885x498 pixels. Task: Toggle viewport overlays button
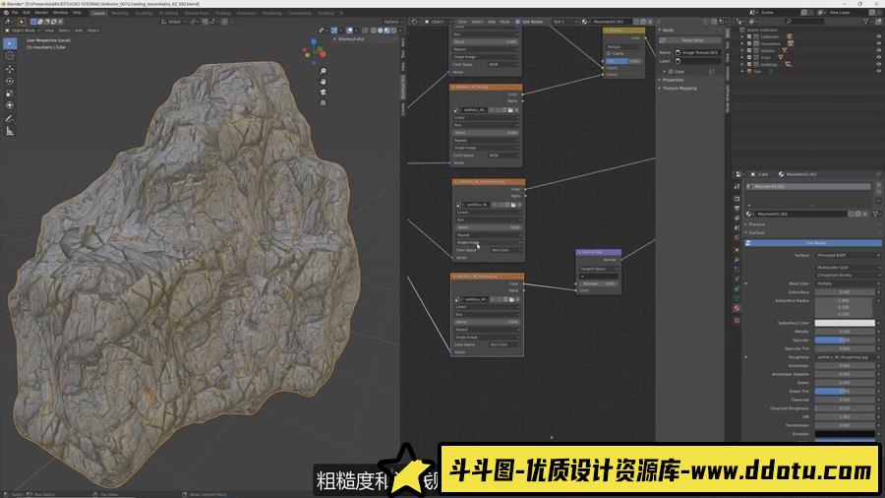350,31
